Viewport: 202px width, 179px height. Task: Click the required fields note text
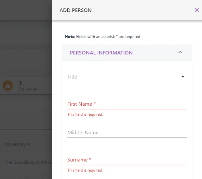[102, 37]
